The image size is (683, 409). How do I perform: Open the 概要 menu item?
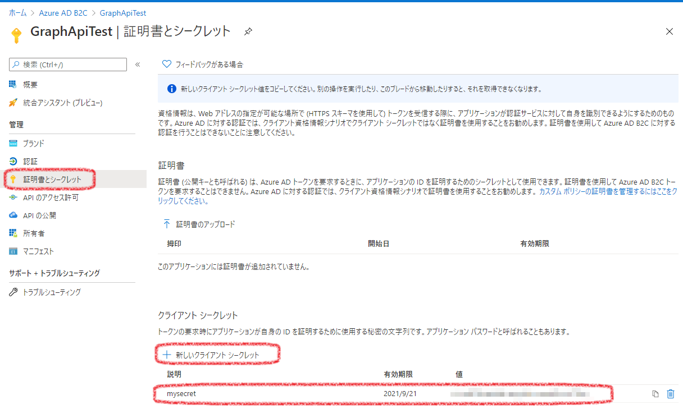point(30,85)
